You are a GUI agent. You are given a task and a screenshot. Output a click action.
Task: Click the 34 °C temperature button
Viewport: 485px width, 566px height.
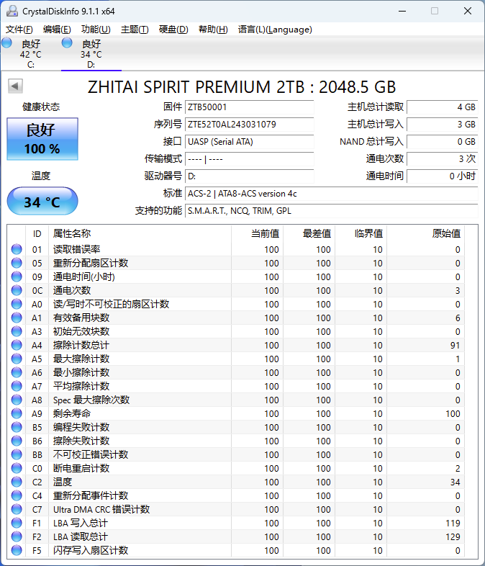(42, 202)
